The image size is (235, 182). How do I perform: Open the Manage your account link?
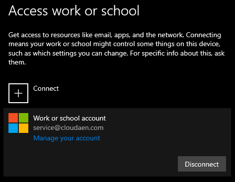67,138
